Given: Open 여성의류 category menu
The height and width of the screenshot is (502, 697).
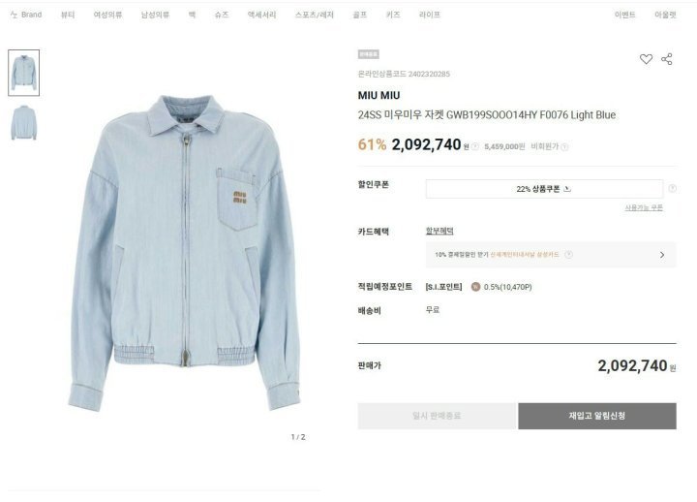Looking at the screenshot, I should (107, 15).
